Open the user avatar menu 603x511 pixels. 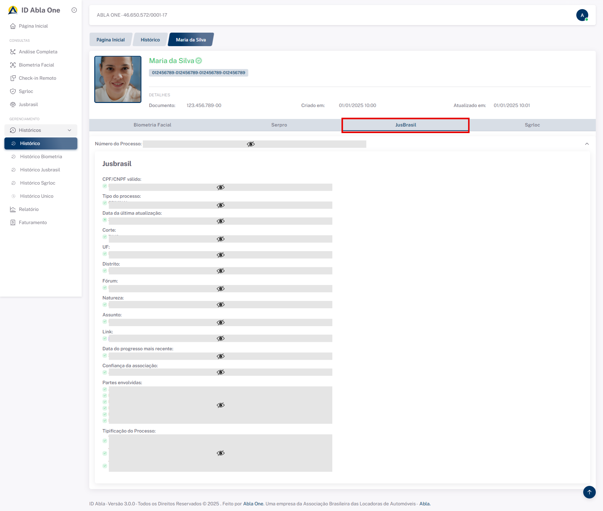tap(582, 15)
